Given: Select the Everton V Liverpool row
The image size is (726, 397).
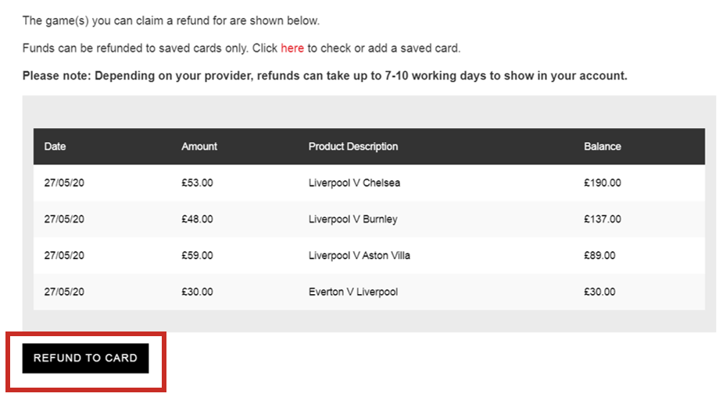Looking at the screenshot, I should (x=352, y=292).
